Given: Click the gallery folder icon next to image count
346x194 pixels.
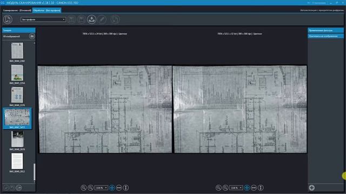Looking at the screenshot, I should point(32,36).
